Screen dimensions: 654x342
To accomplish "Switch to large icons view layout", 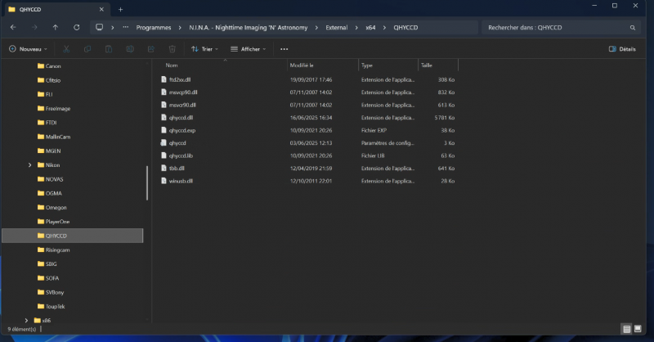I will pyautogui.click(x=638, y=329).
